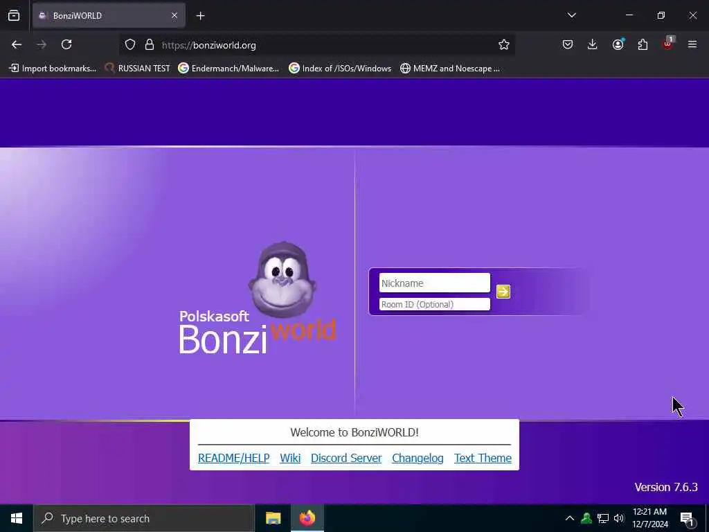This screenshot has width=709, height=532.
Task: Focus the Room ID (Optional) field
Action: coord(435,305)
